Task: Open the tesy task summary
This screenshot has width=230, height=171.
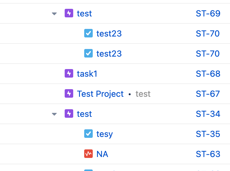Action: coord(105,134)
